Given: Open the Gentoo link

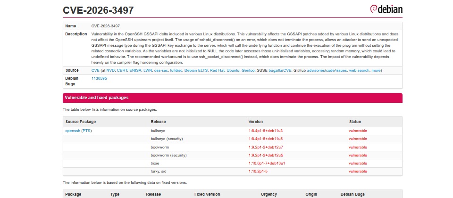Looking at the screenshot, I should pyautogui.click(x=248, y=70).
